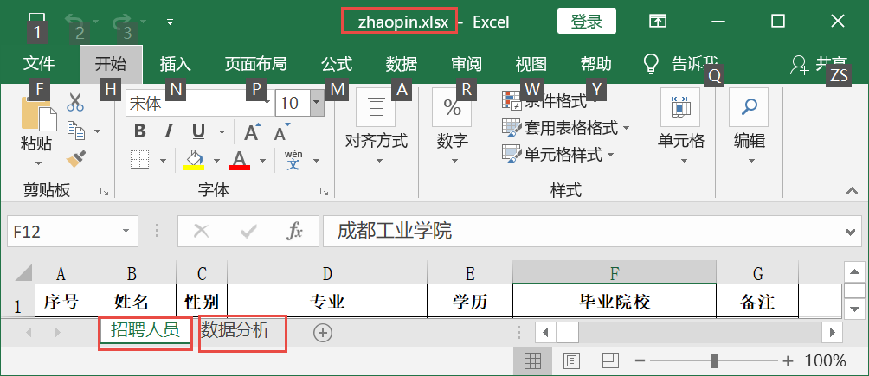Toggle Italic formatting

pyautogui.click(x=169, y=131)
